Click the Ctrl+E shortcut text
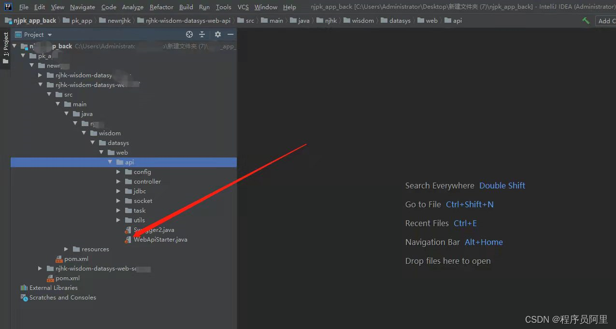 465,223
